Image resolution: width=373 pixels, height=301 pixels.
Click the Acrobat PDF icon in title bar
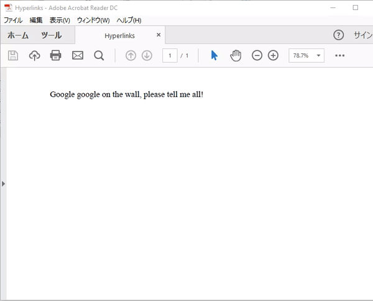pyautogui.click(x=8, y=7)
